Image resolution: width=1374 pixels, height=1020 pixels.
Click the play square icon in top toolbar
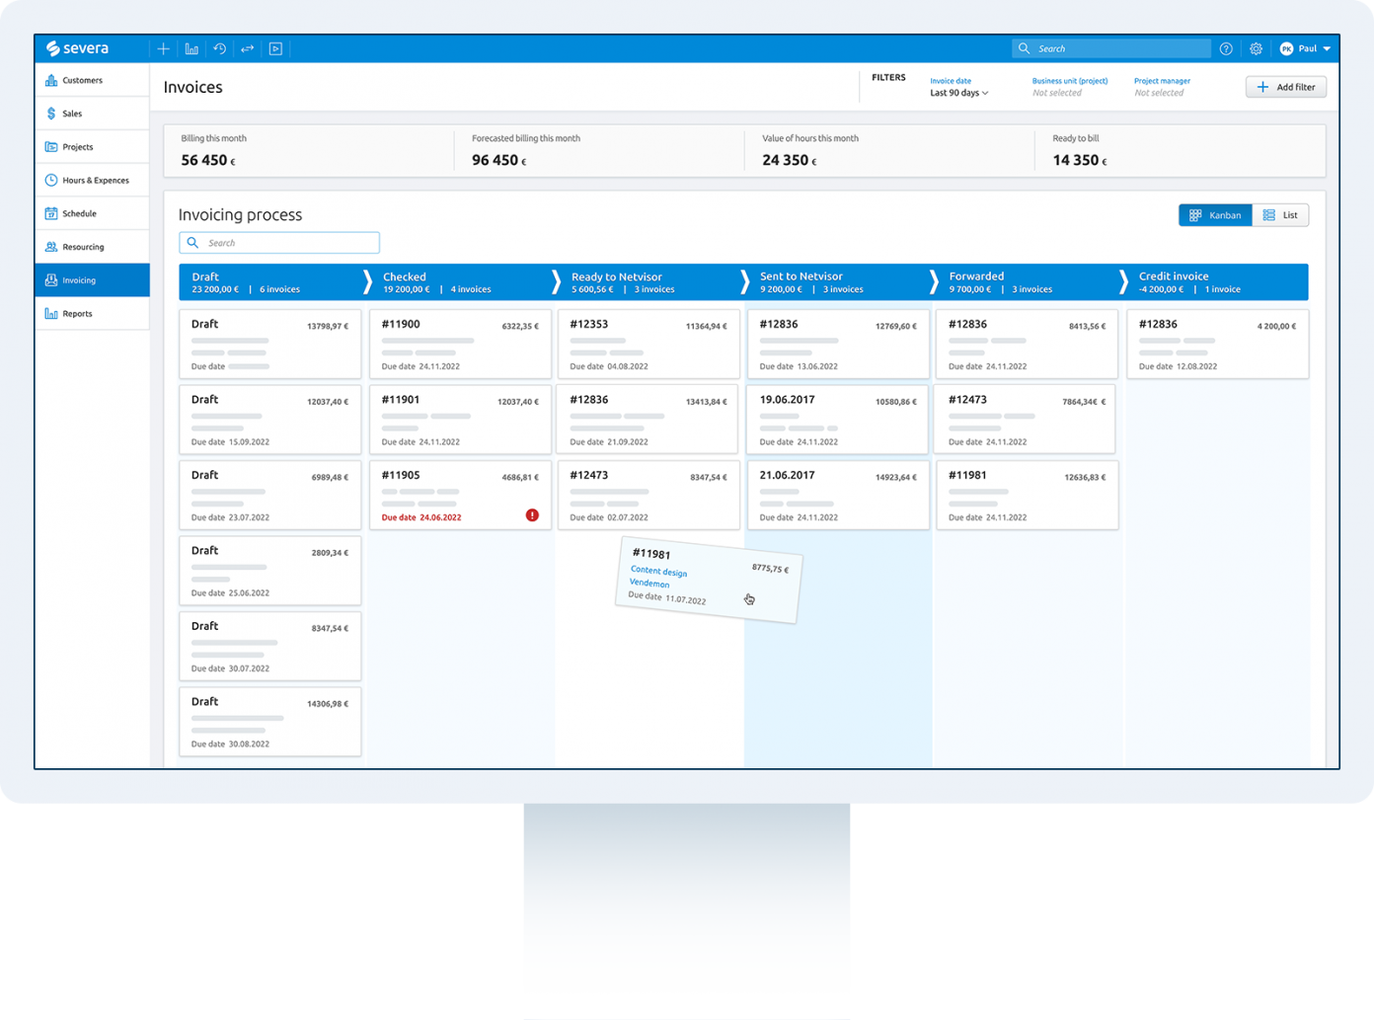(275, 48)
